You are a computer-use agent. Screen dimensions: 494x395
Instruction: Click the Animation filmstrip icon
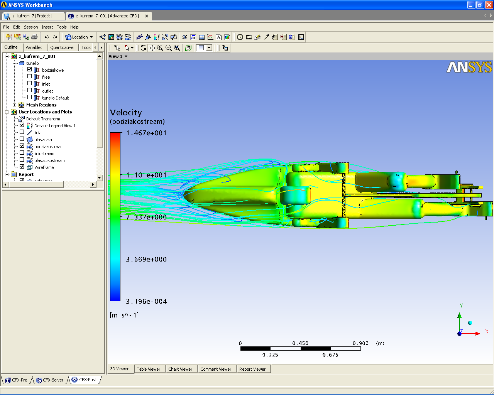249,37
